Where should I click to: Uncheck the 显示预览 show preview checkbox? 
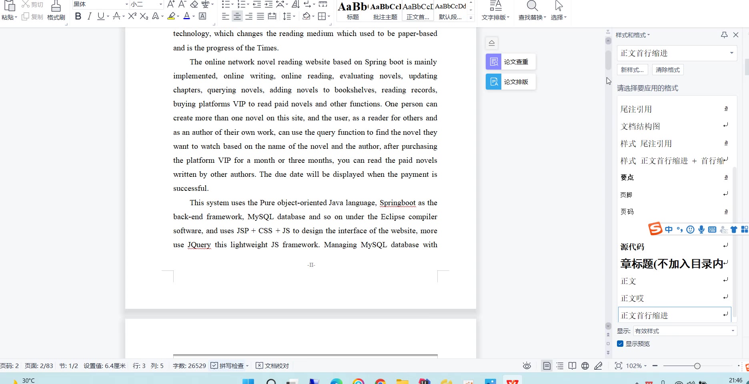coord(620,344)
